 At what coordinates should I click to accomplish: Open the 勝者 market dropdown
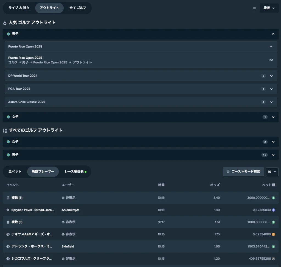coord(269,8)
